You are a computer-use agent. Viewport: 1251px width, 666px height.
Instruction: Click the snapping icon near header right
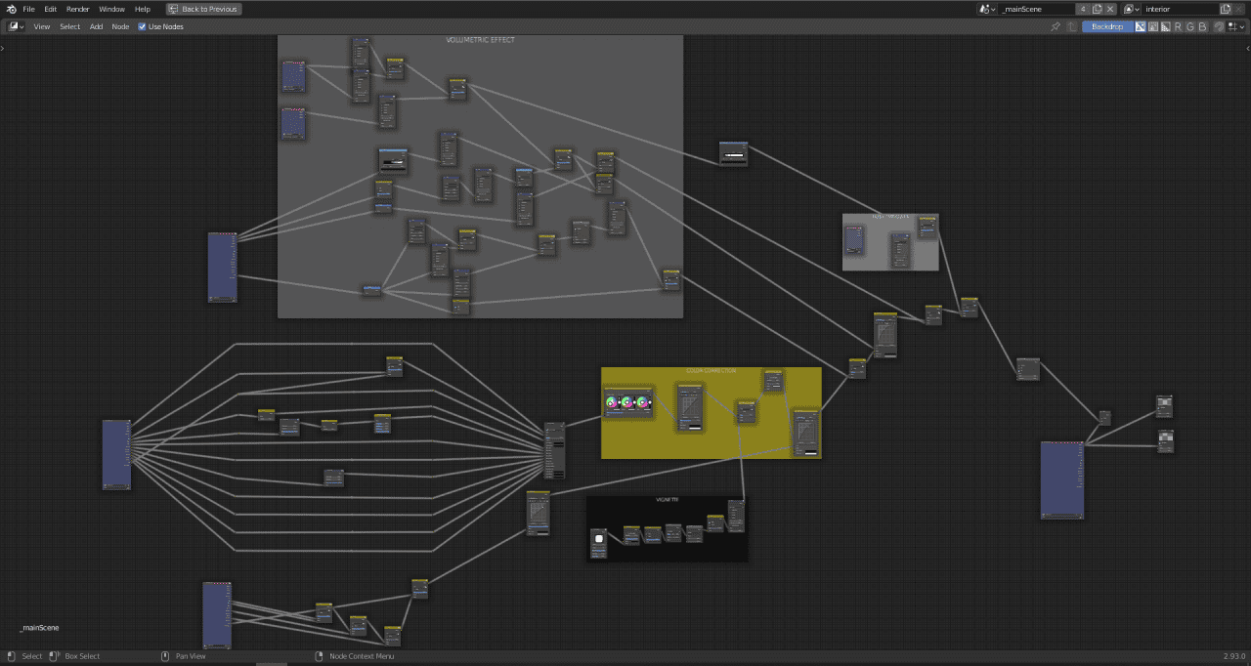click(1219, 26)
